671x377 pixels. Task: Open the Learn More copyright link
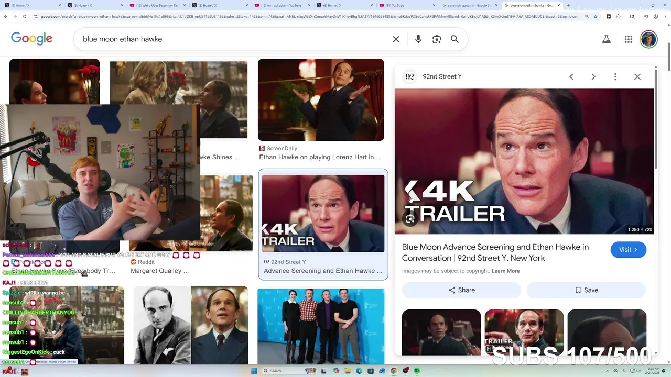(506, 271)
